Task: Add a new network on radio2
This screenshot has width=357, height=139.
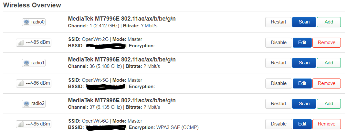Action: (329, 104)
